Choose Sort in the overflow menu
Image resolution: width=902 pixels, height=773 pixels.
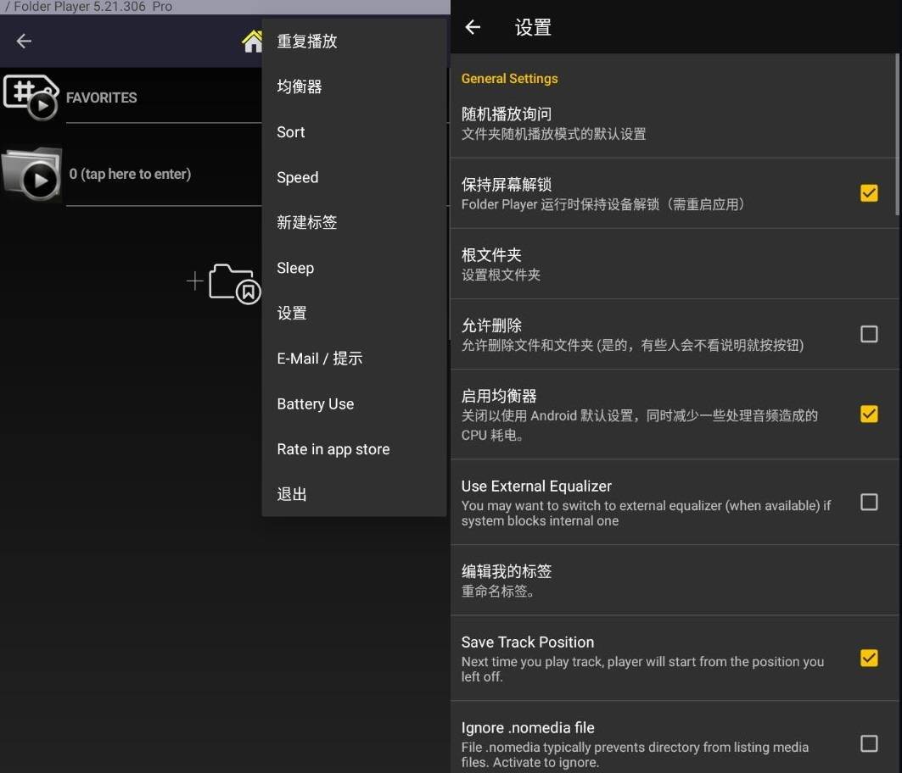pyautogui.click(x=291, y=132)
